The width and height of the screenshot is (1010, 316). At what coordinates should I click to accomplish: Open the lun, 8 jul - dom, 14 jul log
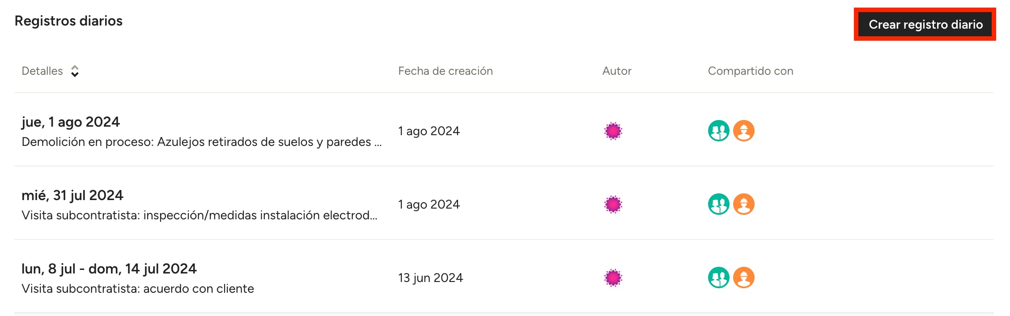tap(109, 269)
